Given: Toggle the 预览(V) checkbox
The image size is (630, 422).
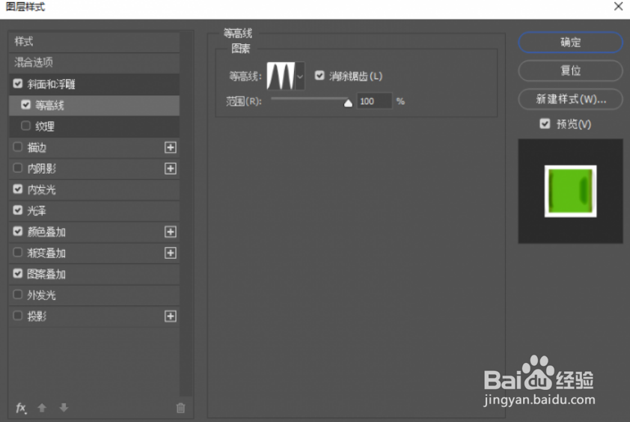Looking at the screenshot, I should 545,123.
